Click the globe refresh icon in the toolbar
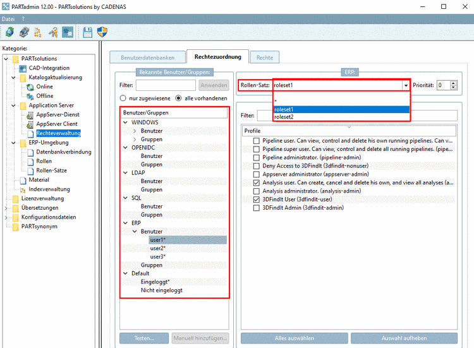The width and height of the screenshot is (474, 348). 9,32
